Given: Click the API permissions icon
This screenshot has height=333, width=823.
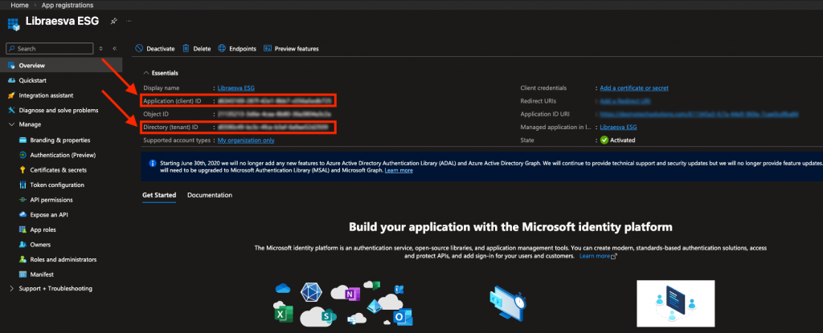Looking at the screenshot, I should tap(23, 200).
